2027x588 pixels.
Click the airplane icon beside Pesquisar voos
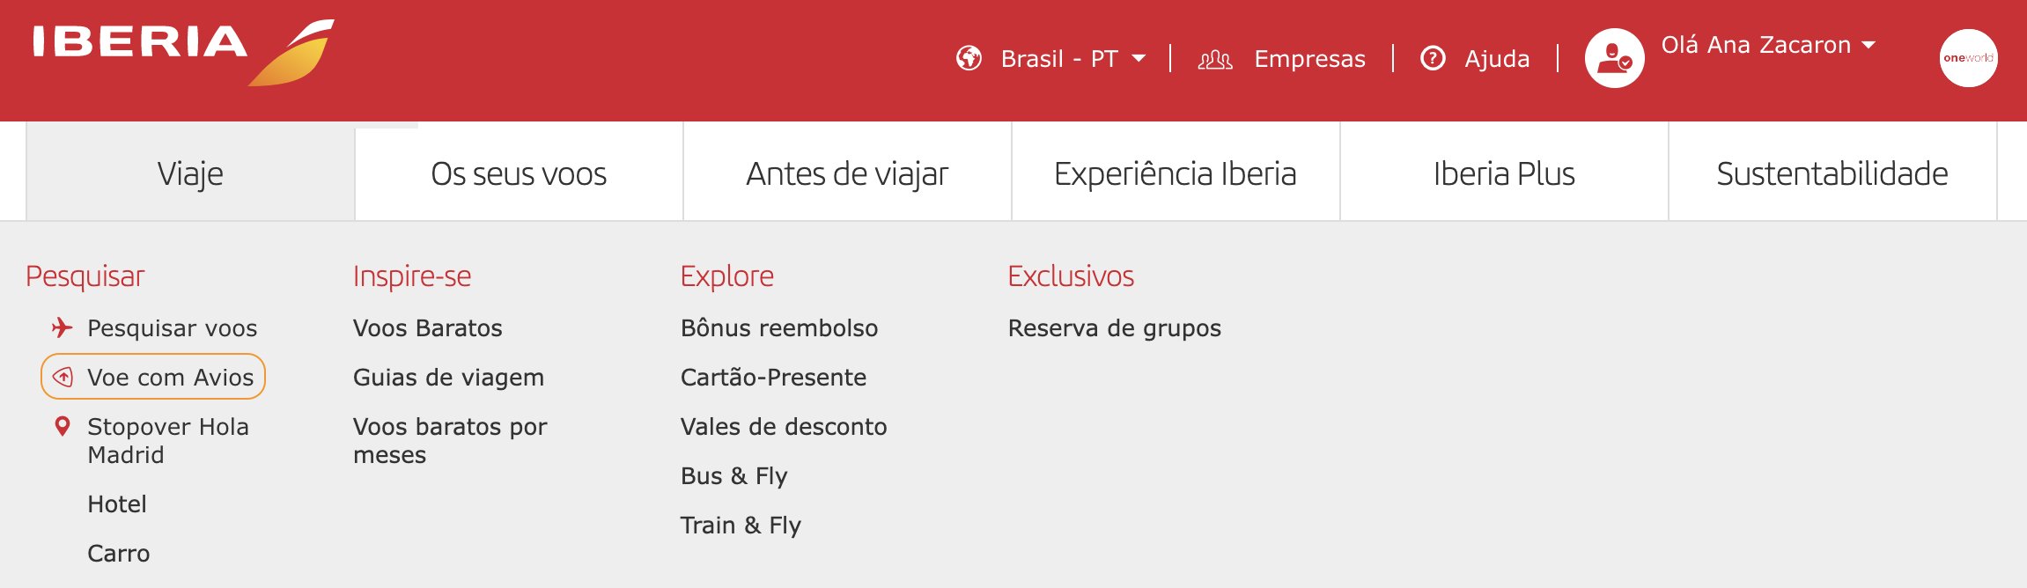62,327
